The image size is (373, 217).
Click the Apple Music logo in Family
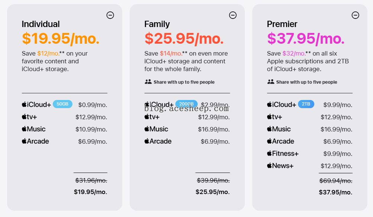pyautogui.click(x=156, y=129)
